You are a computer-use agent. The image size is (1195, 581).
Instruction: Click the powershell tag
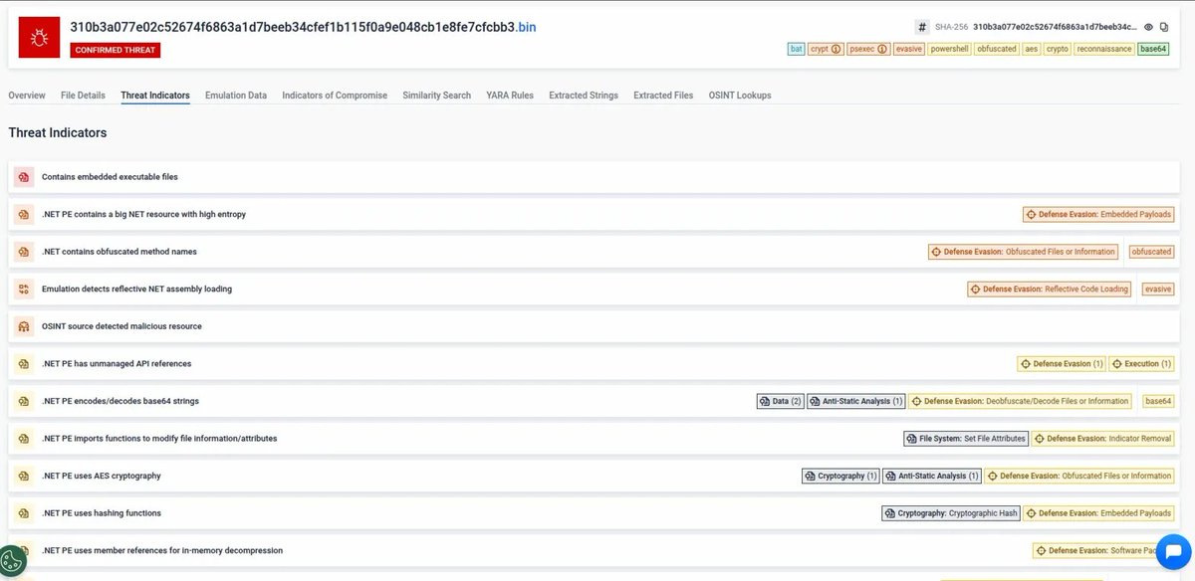(949, 48)
